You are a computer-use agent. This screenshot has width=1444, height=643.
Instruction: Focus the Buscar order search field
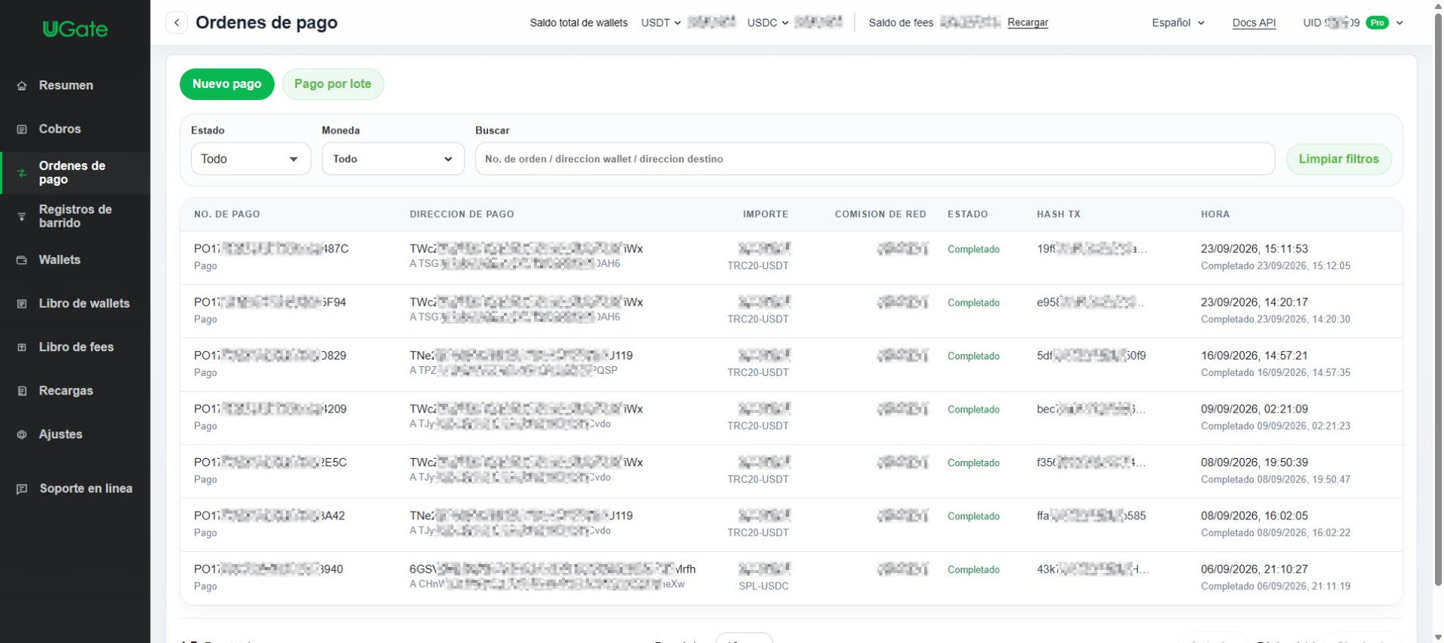tap(875, 159)
